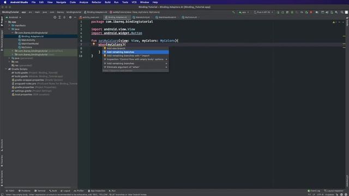Select gradle.properties file
Viewport: 349px width, 196px height.
click(24, 87)
